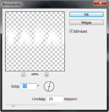The image size is (109, 112).
Task: Cancel with the Mégse button
Action: (86, 22)
